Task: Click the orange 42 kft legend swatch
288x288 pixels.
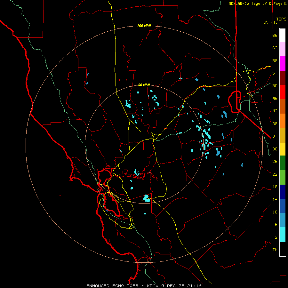Action: (283, 121)
